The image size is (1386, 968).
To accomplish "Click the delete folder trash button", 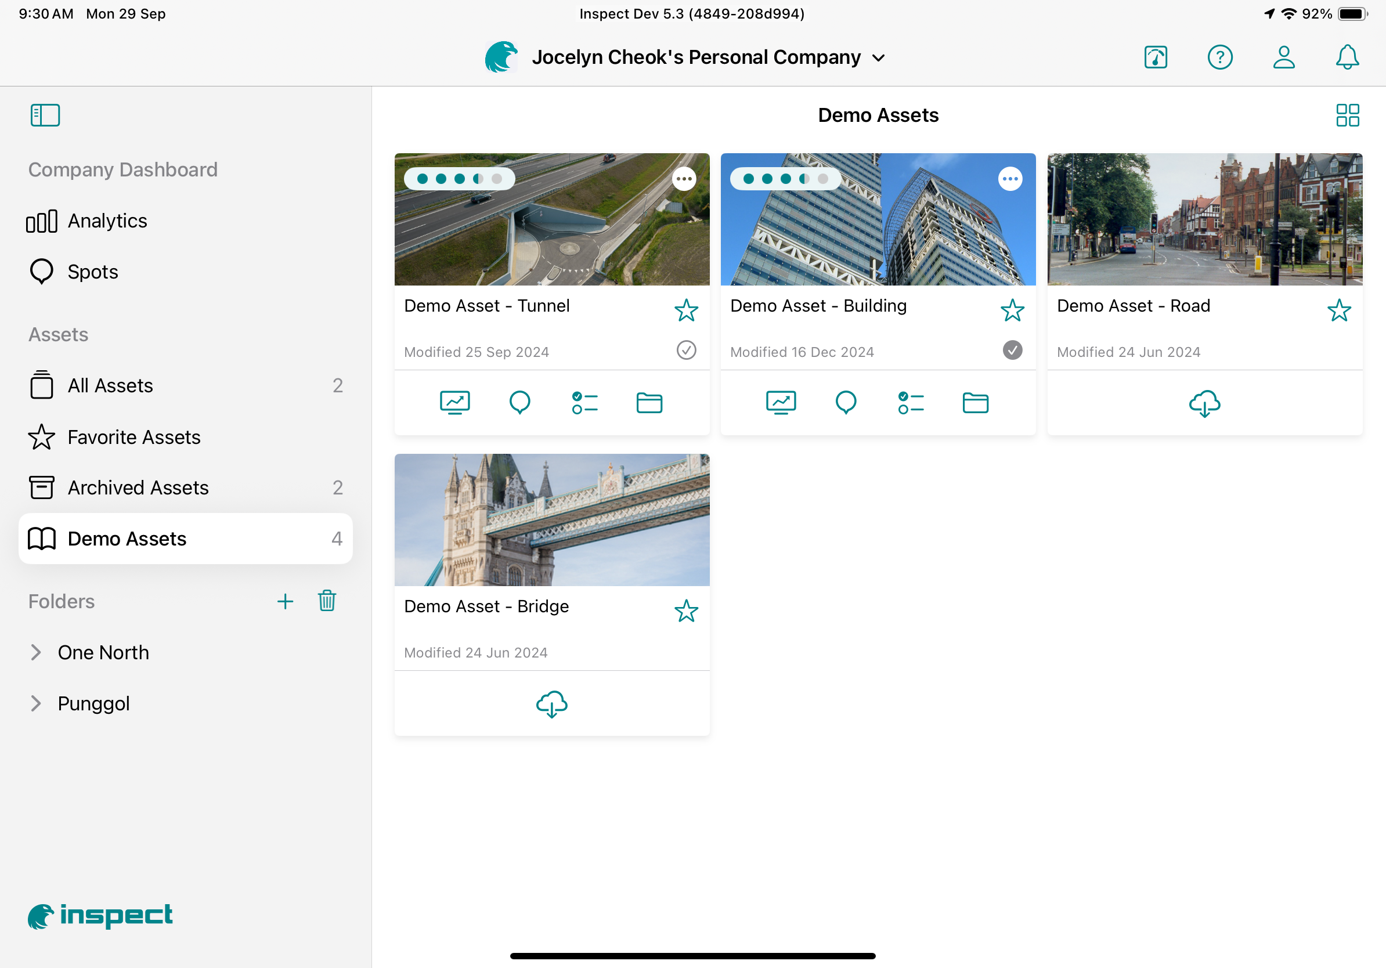I will point(327,601).
